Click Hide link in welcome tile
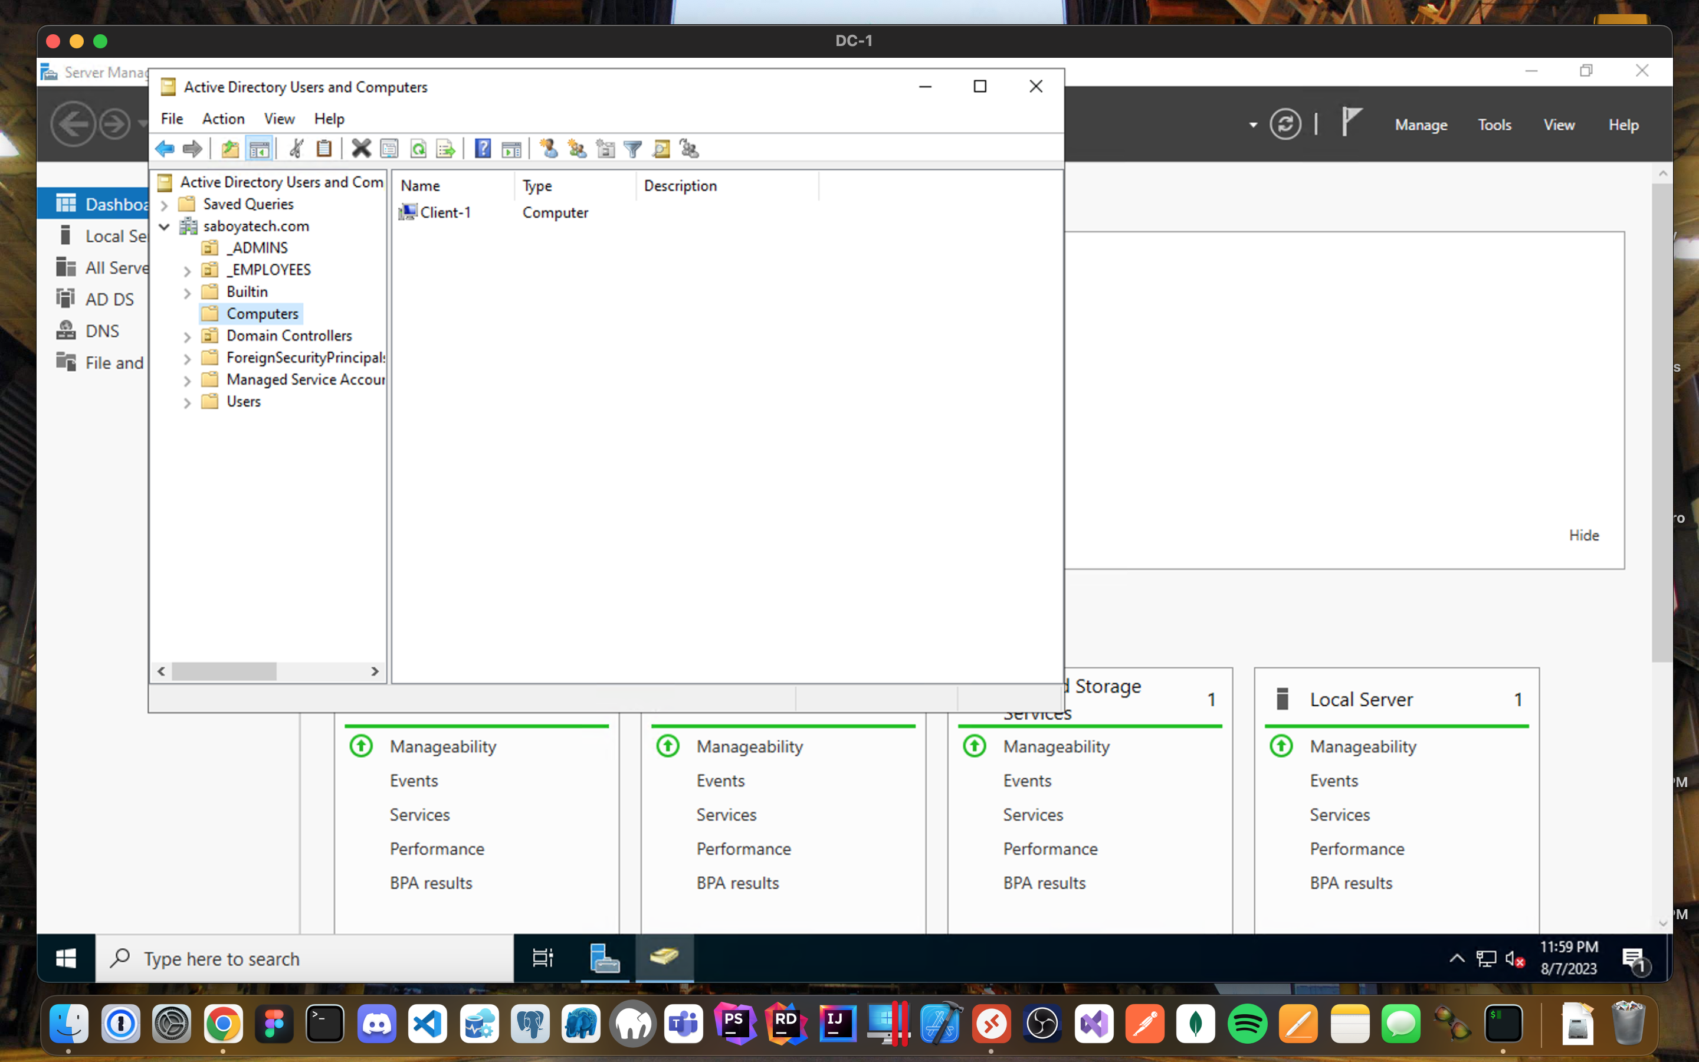Screen dimensions: 1699x1062 1584,535
